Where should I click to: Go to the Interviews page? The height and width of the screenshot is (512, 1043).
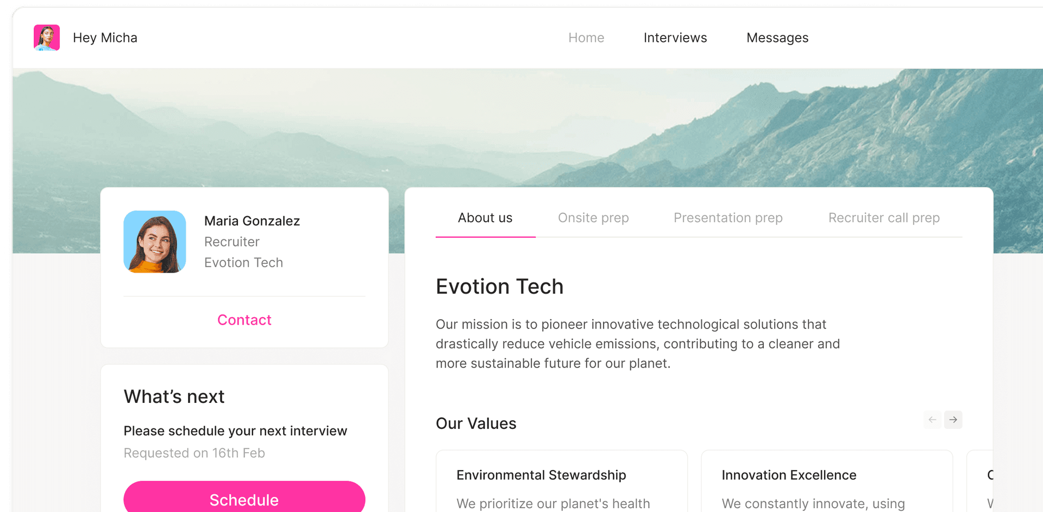click(675, 37)
